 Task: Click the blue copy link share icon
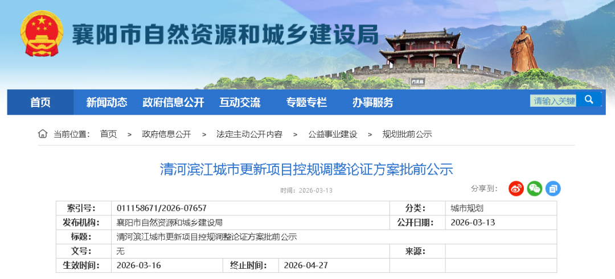pyautogui.click(x=553, y=189)
